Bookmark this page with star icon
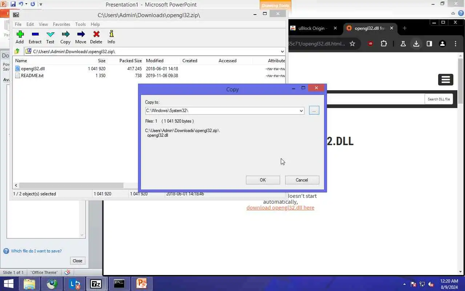The width and height of the screenshot is (465, 291). click(352, 44)
